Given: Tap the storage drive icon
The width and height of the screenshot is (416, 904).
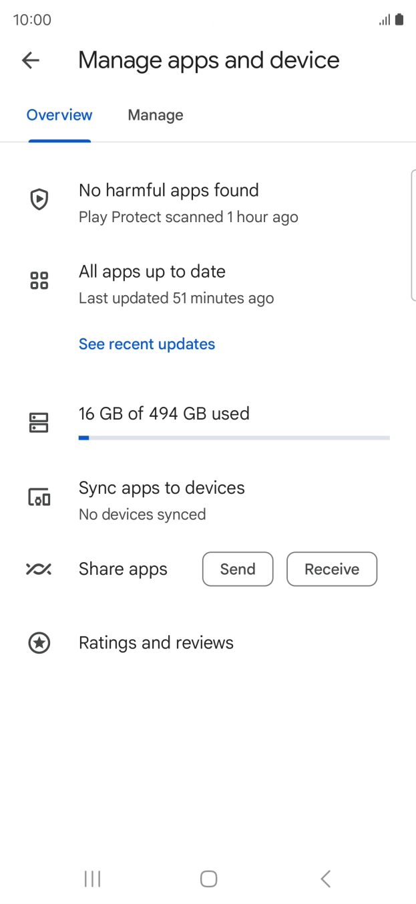Looking at the screenshot, I should tap(39, 422).
